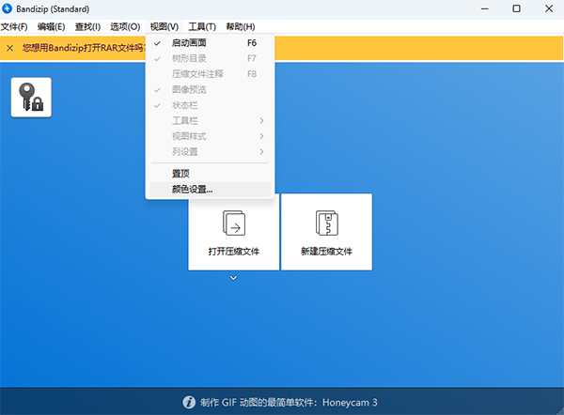Image resolution: width=564 pixels, height=415 pixels.
Task: Click the yellow RAR file notification text
Action: 84,48
